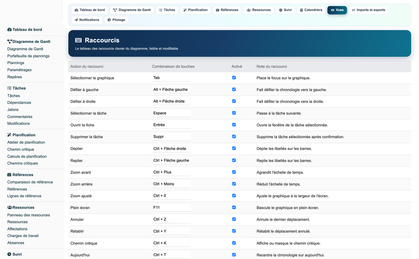Screen dimensions: 419x259
Task: Open Portefeuille de plannings in sidebar
Action: click(x=28, y=56)
